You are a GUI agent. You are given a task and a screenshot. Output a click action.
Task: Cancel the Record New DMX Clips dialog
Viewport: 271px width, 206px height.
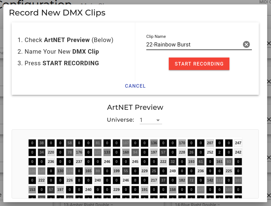[135, 86]
